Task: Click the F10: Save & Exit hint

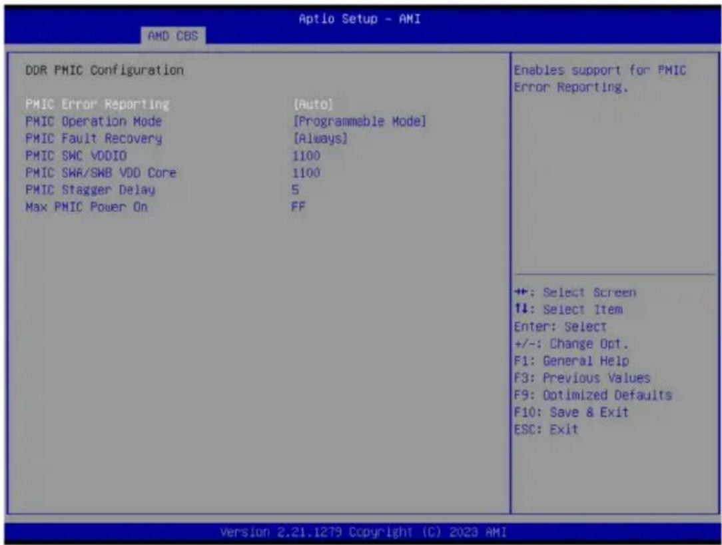Action: pos(571,412)
